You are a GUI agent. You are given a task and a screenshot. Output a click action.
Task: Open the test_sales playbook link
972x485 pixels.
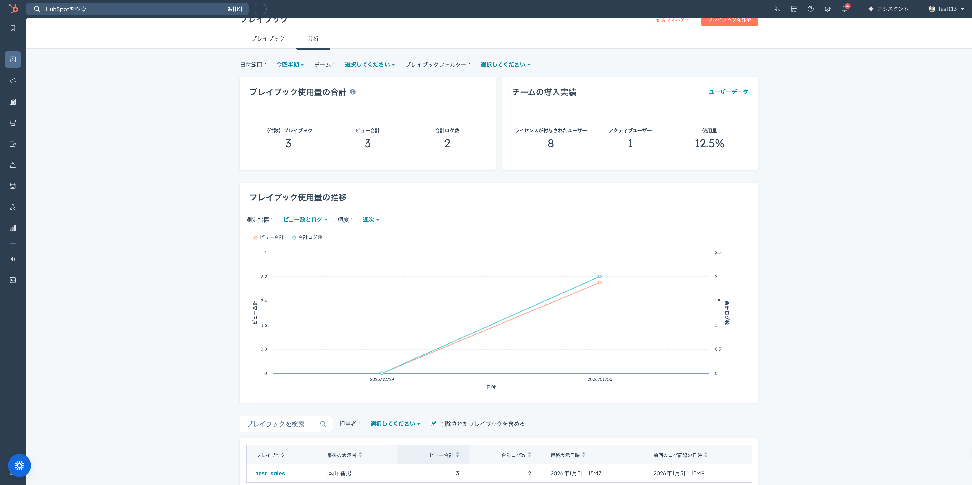[270, 473]
